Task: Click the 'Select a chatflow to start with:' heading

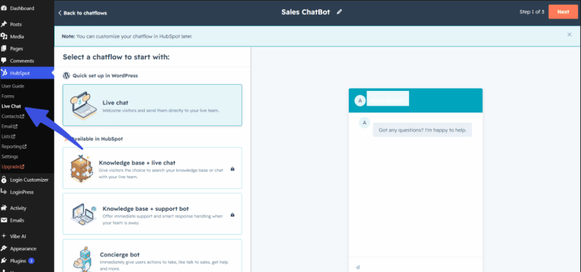Action: pos(116,57)
